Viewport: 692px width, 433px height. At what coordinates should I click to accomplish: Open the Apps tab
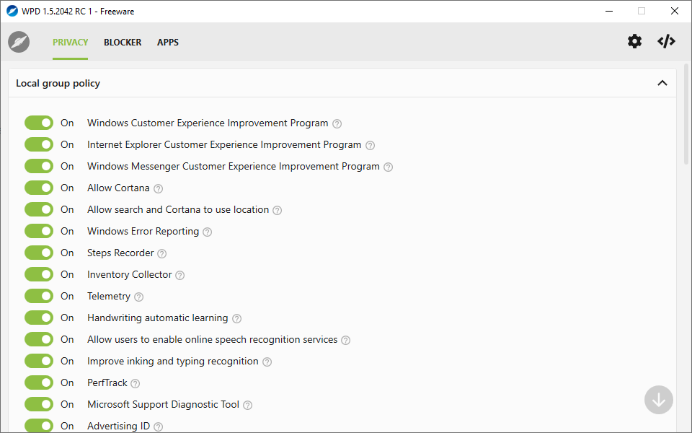pos(168,43)
